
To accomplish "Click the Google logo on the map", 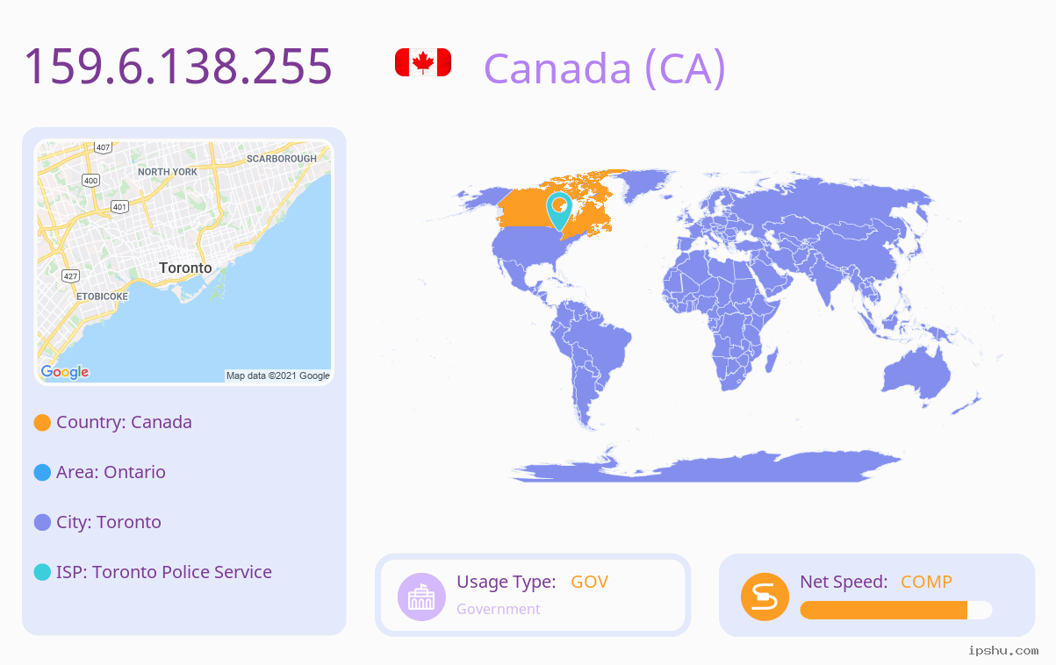I will coord(65,372).
